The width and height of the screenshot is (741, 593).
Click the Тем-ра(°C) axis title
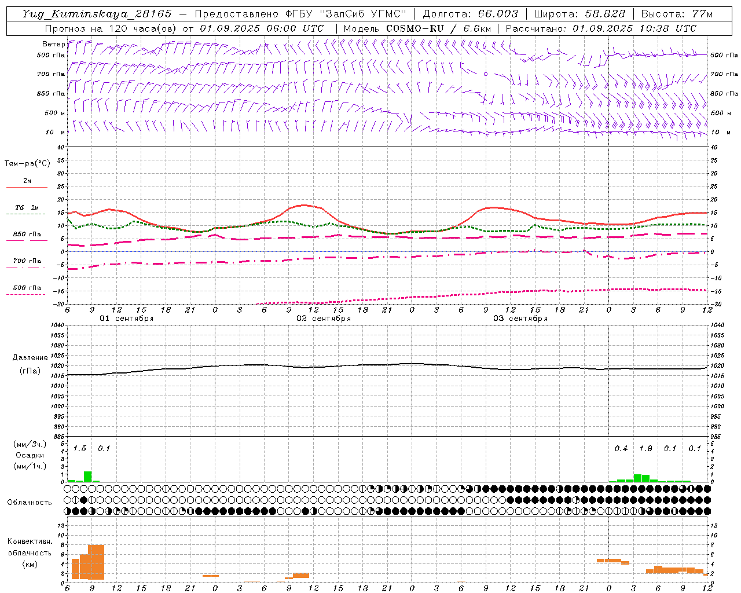27,164
